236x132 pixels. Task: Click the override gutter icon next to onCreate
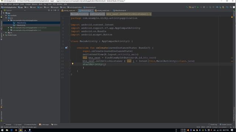click(x=66, y=48)
